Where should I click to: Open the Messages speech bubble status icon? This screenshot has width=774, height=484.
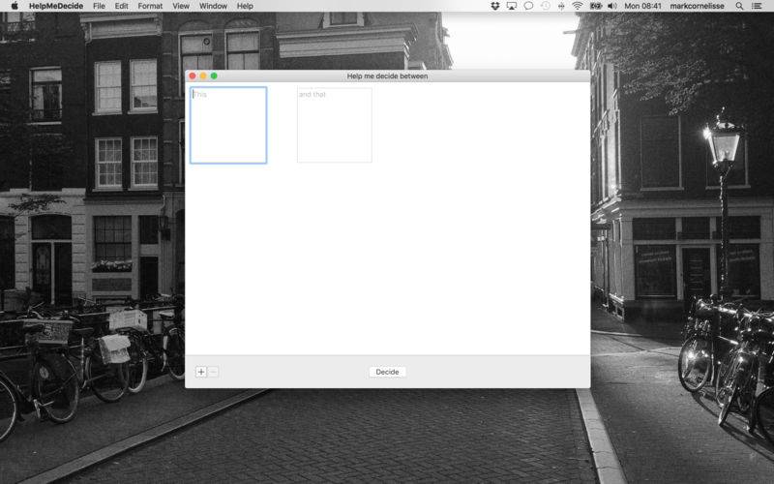coord(528,6)
